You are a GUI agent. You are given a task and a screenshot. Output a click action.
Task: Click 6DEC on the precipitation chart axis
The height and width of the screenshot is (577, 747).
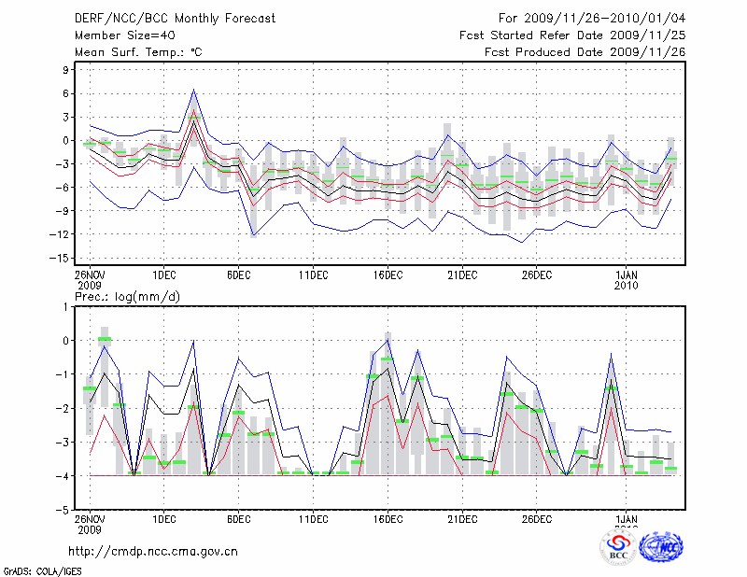click(238, 519)
